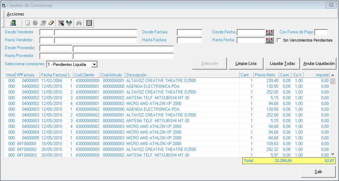Click the grayed-out blank page toolbar icon

(28, 23)
